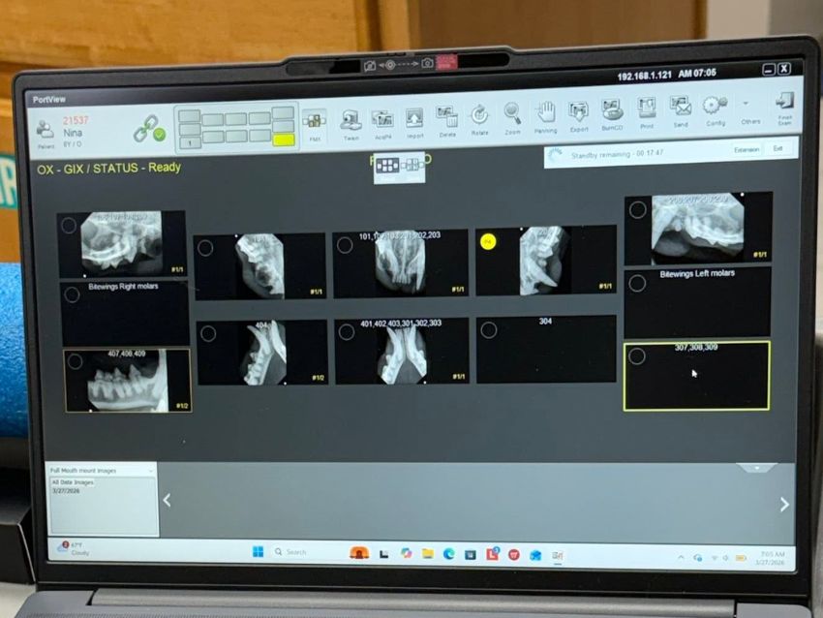This screenshot has width=823, height=618.
Task: Open Others dropdown menu
Action: tap(750, 111)
